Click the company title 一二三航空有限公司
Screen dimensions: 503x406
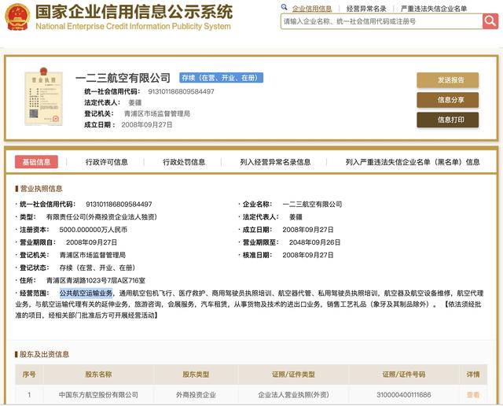pyautogui.click(x=123, y=78)
